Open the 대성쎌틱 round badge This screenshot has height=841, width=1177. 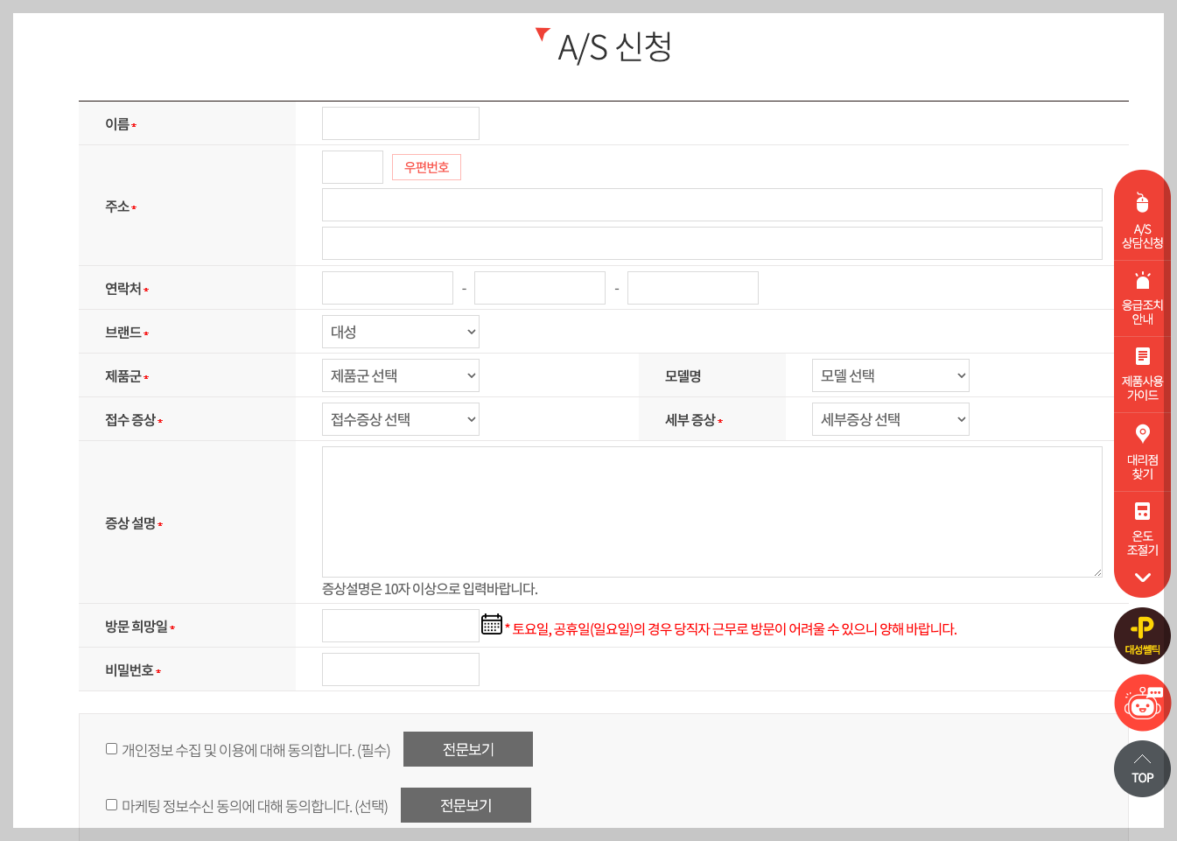[x=1142, y=636]
